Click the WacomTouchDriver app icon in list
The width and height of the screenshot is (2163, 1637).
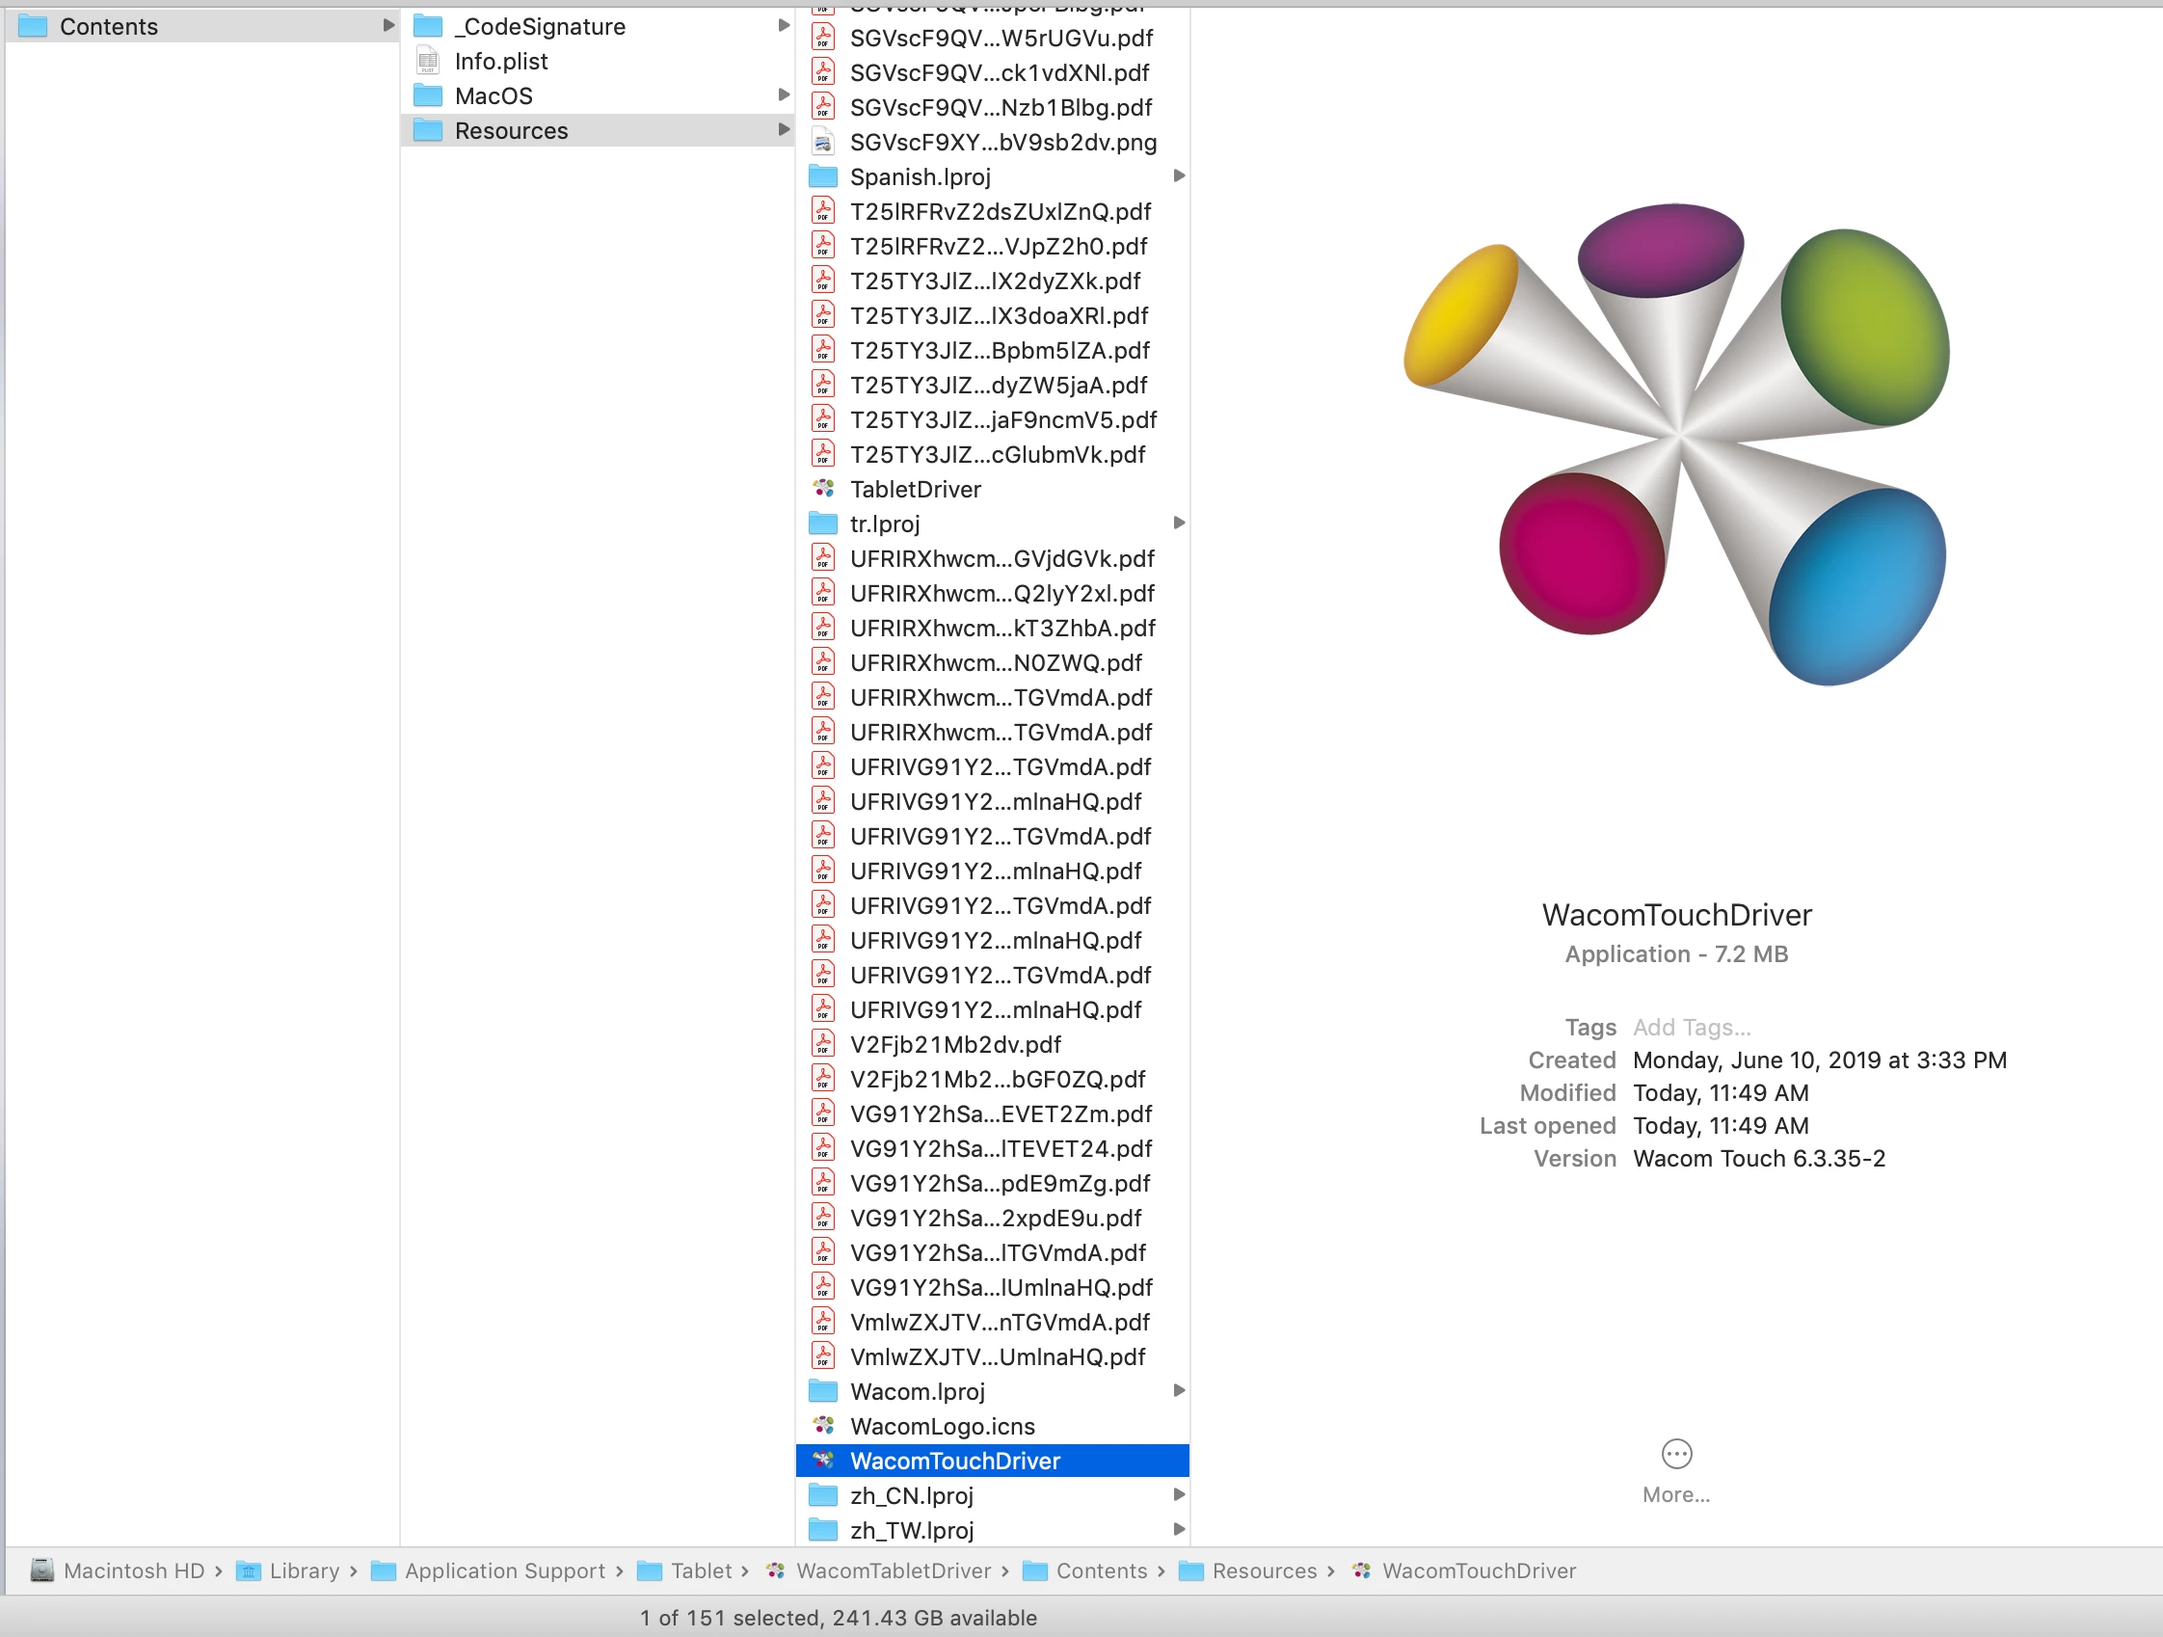(x=823, y=1460)
